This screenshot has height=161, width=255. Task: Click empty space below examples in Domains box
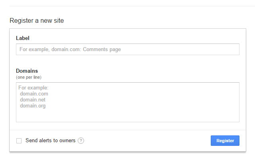tap(127, 115)
